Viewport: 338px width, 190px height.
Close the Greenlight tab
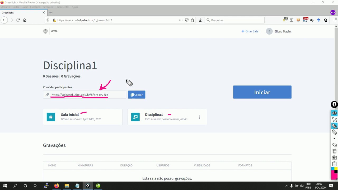pos(44,12)
